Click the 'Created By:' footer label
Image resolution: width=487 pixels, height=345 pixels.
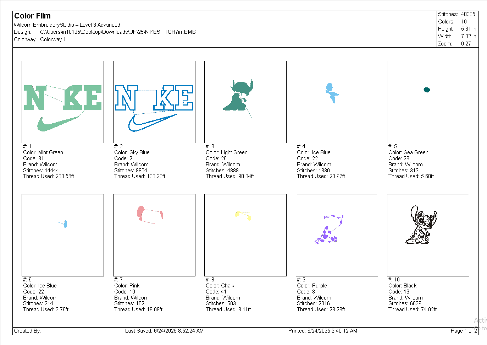(27, 331)
